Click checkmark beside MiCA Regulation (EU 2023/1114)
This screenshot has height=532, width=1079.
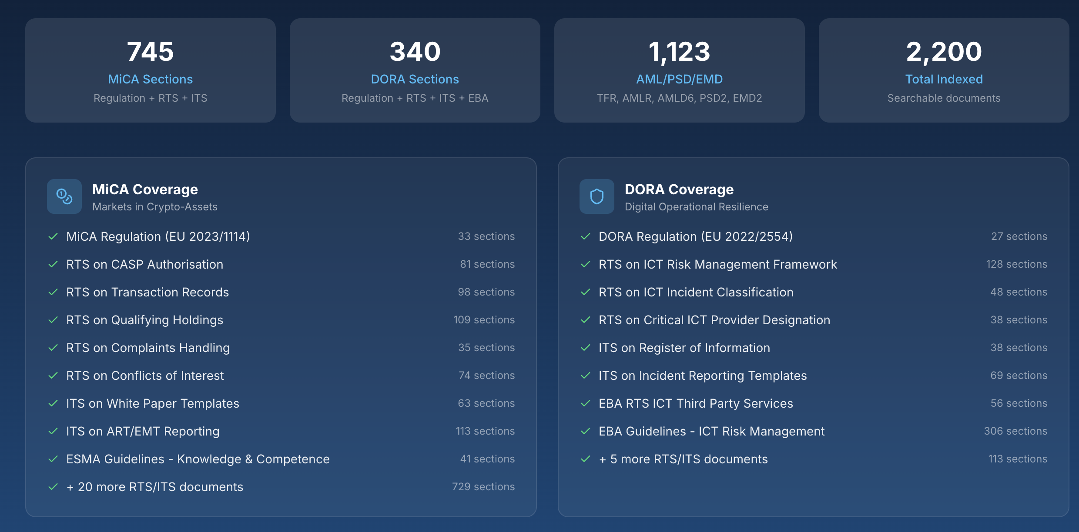point(53,236)
